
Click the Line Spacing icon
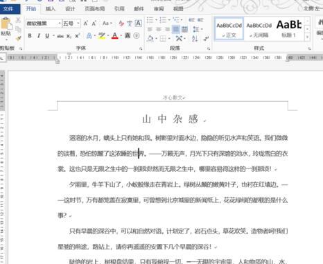196,29
